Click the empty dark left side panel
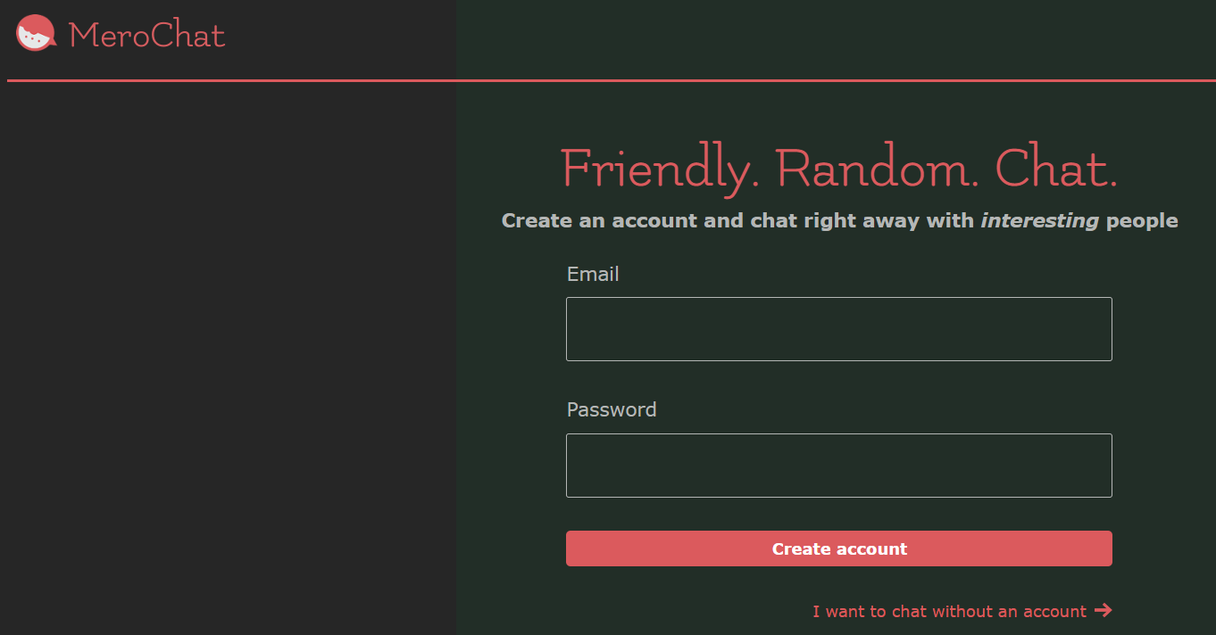 pyautogui.click(x=228, y=357)
